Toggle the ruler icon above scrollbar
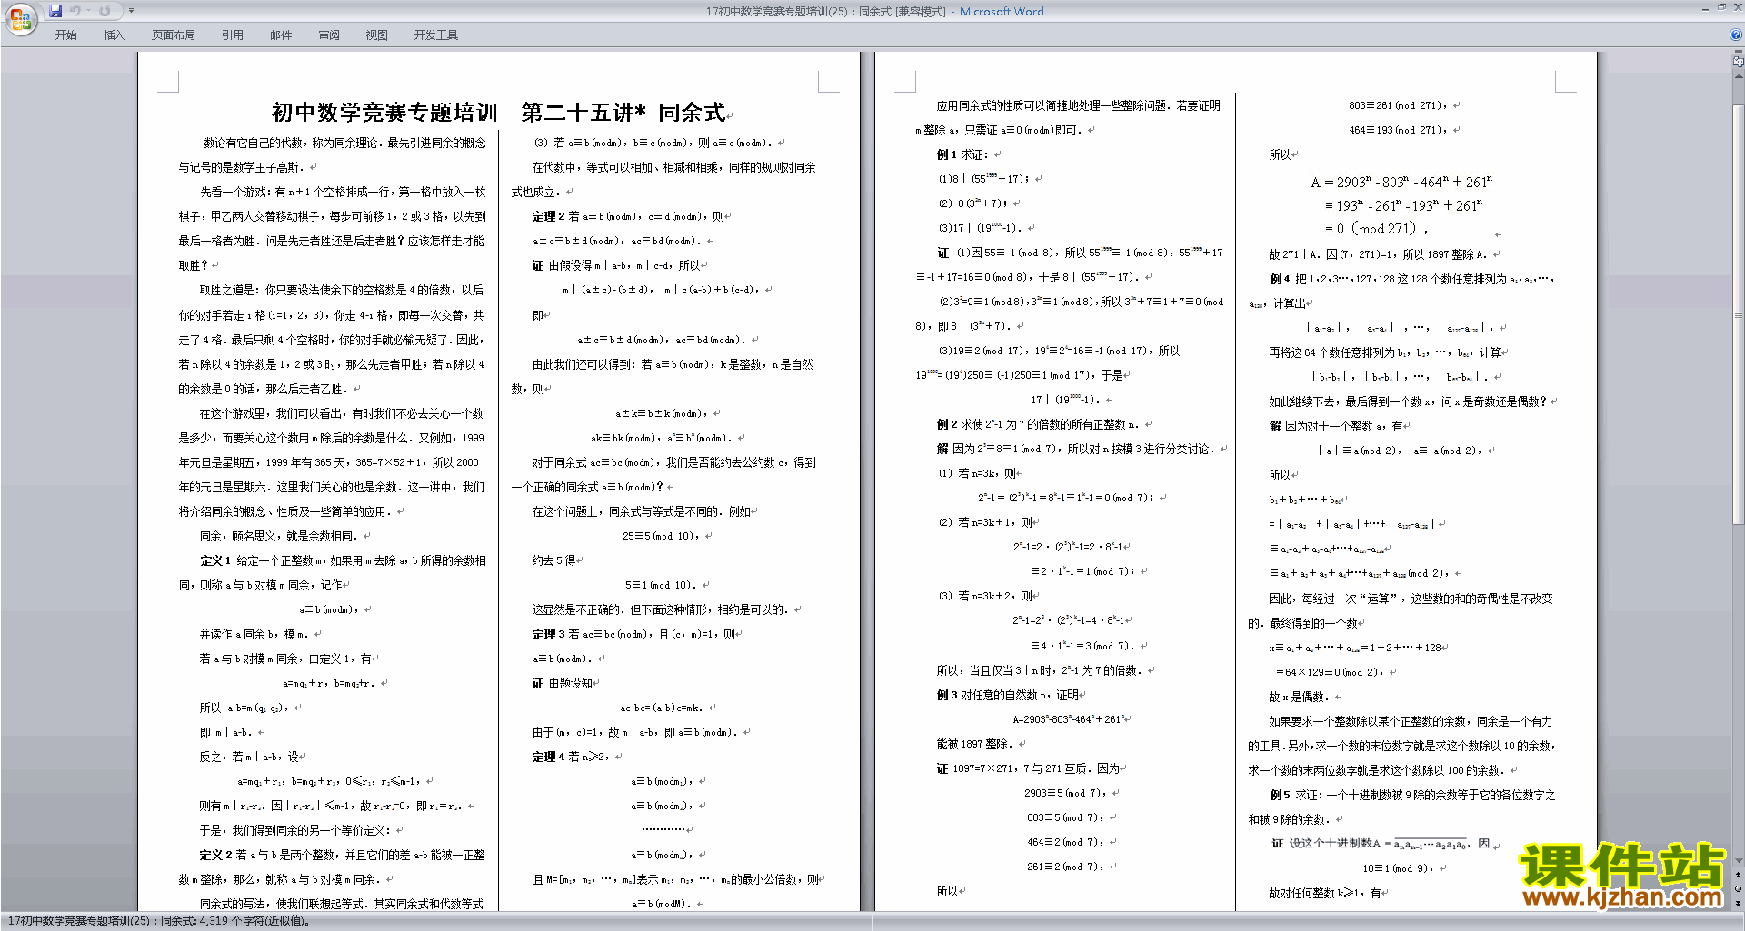Screen dimensions: 1745x931 click(x=1739, y=63)
